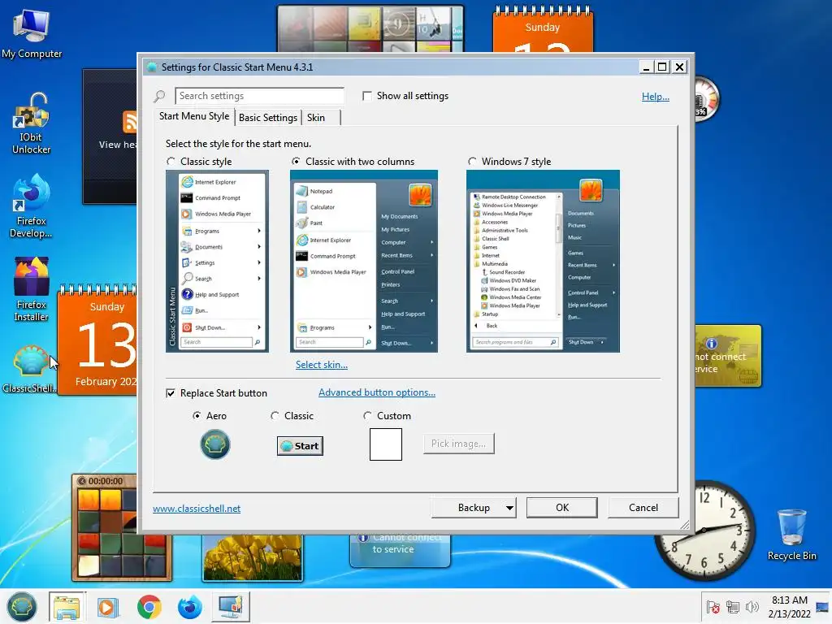Click the Show Desktop button in tray

pos(823,607)
